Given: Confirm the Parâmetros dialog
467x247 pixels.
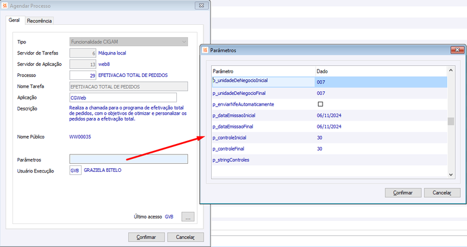Looking at the screenshot, I should tap(403, 192).
